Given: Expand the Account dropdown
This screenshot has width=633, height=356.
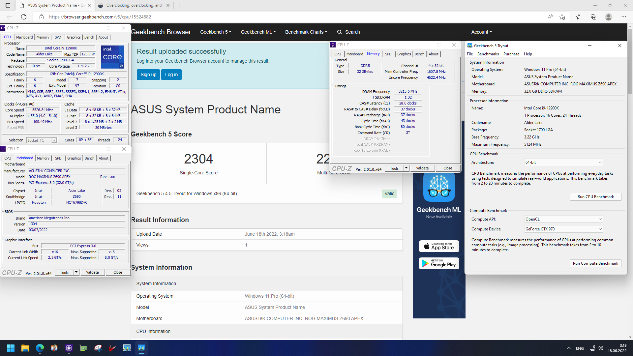Looking at the screenshot, I should (481, 32).
